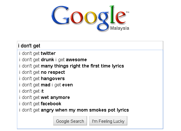Choose "i don't get drunk i get awesome"
Screen dimensions: 181x131
[90, 60]
